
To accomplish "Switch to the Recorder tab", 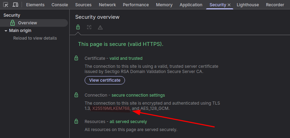I will 275,5.
